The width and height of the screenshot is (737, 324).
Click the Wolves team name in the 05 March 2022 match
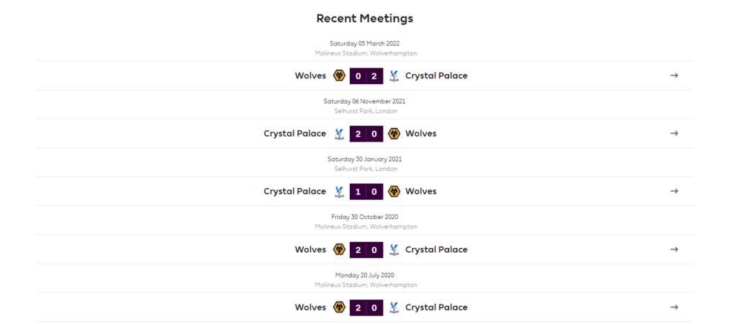point(310,75)
